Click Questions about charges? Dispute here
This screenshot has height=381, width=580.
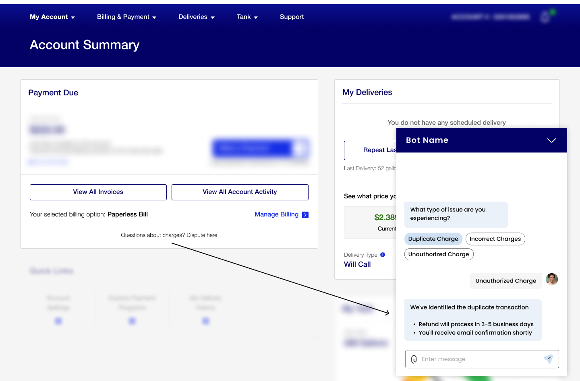(169, 235)
